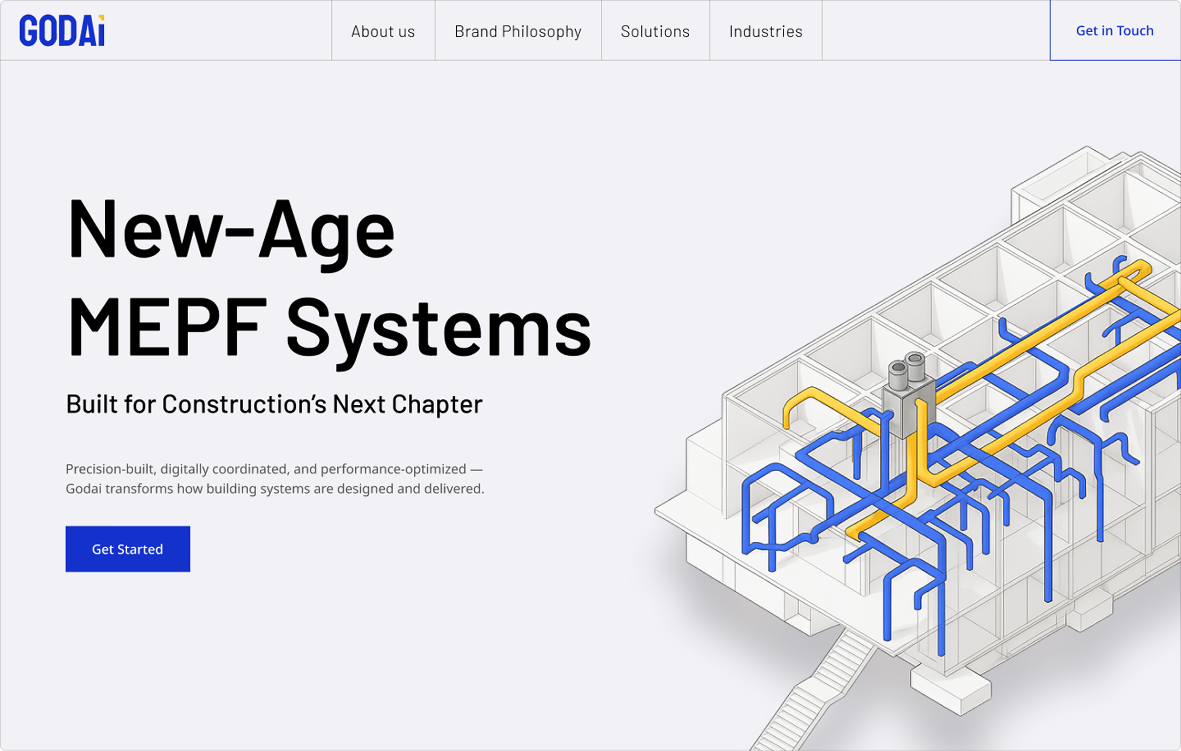Select the Built for Construction's Next Chapter subheading

pos(274,405)
